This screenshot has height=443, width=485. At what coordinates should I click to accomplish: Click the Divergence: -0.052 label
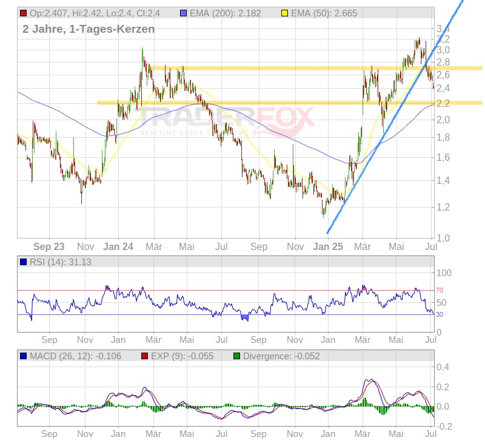point(281,356)
